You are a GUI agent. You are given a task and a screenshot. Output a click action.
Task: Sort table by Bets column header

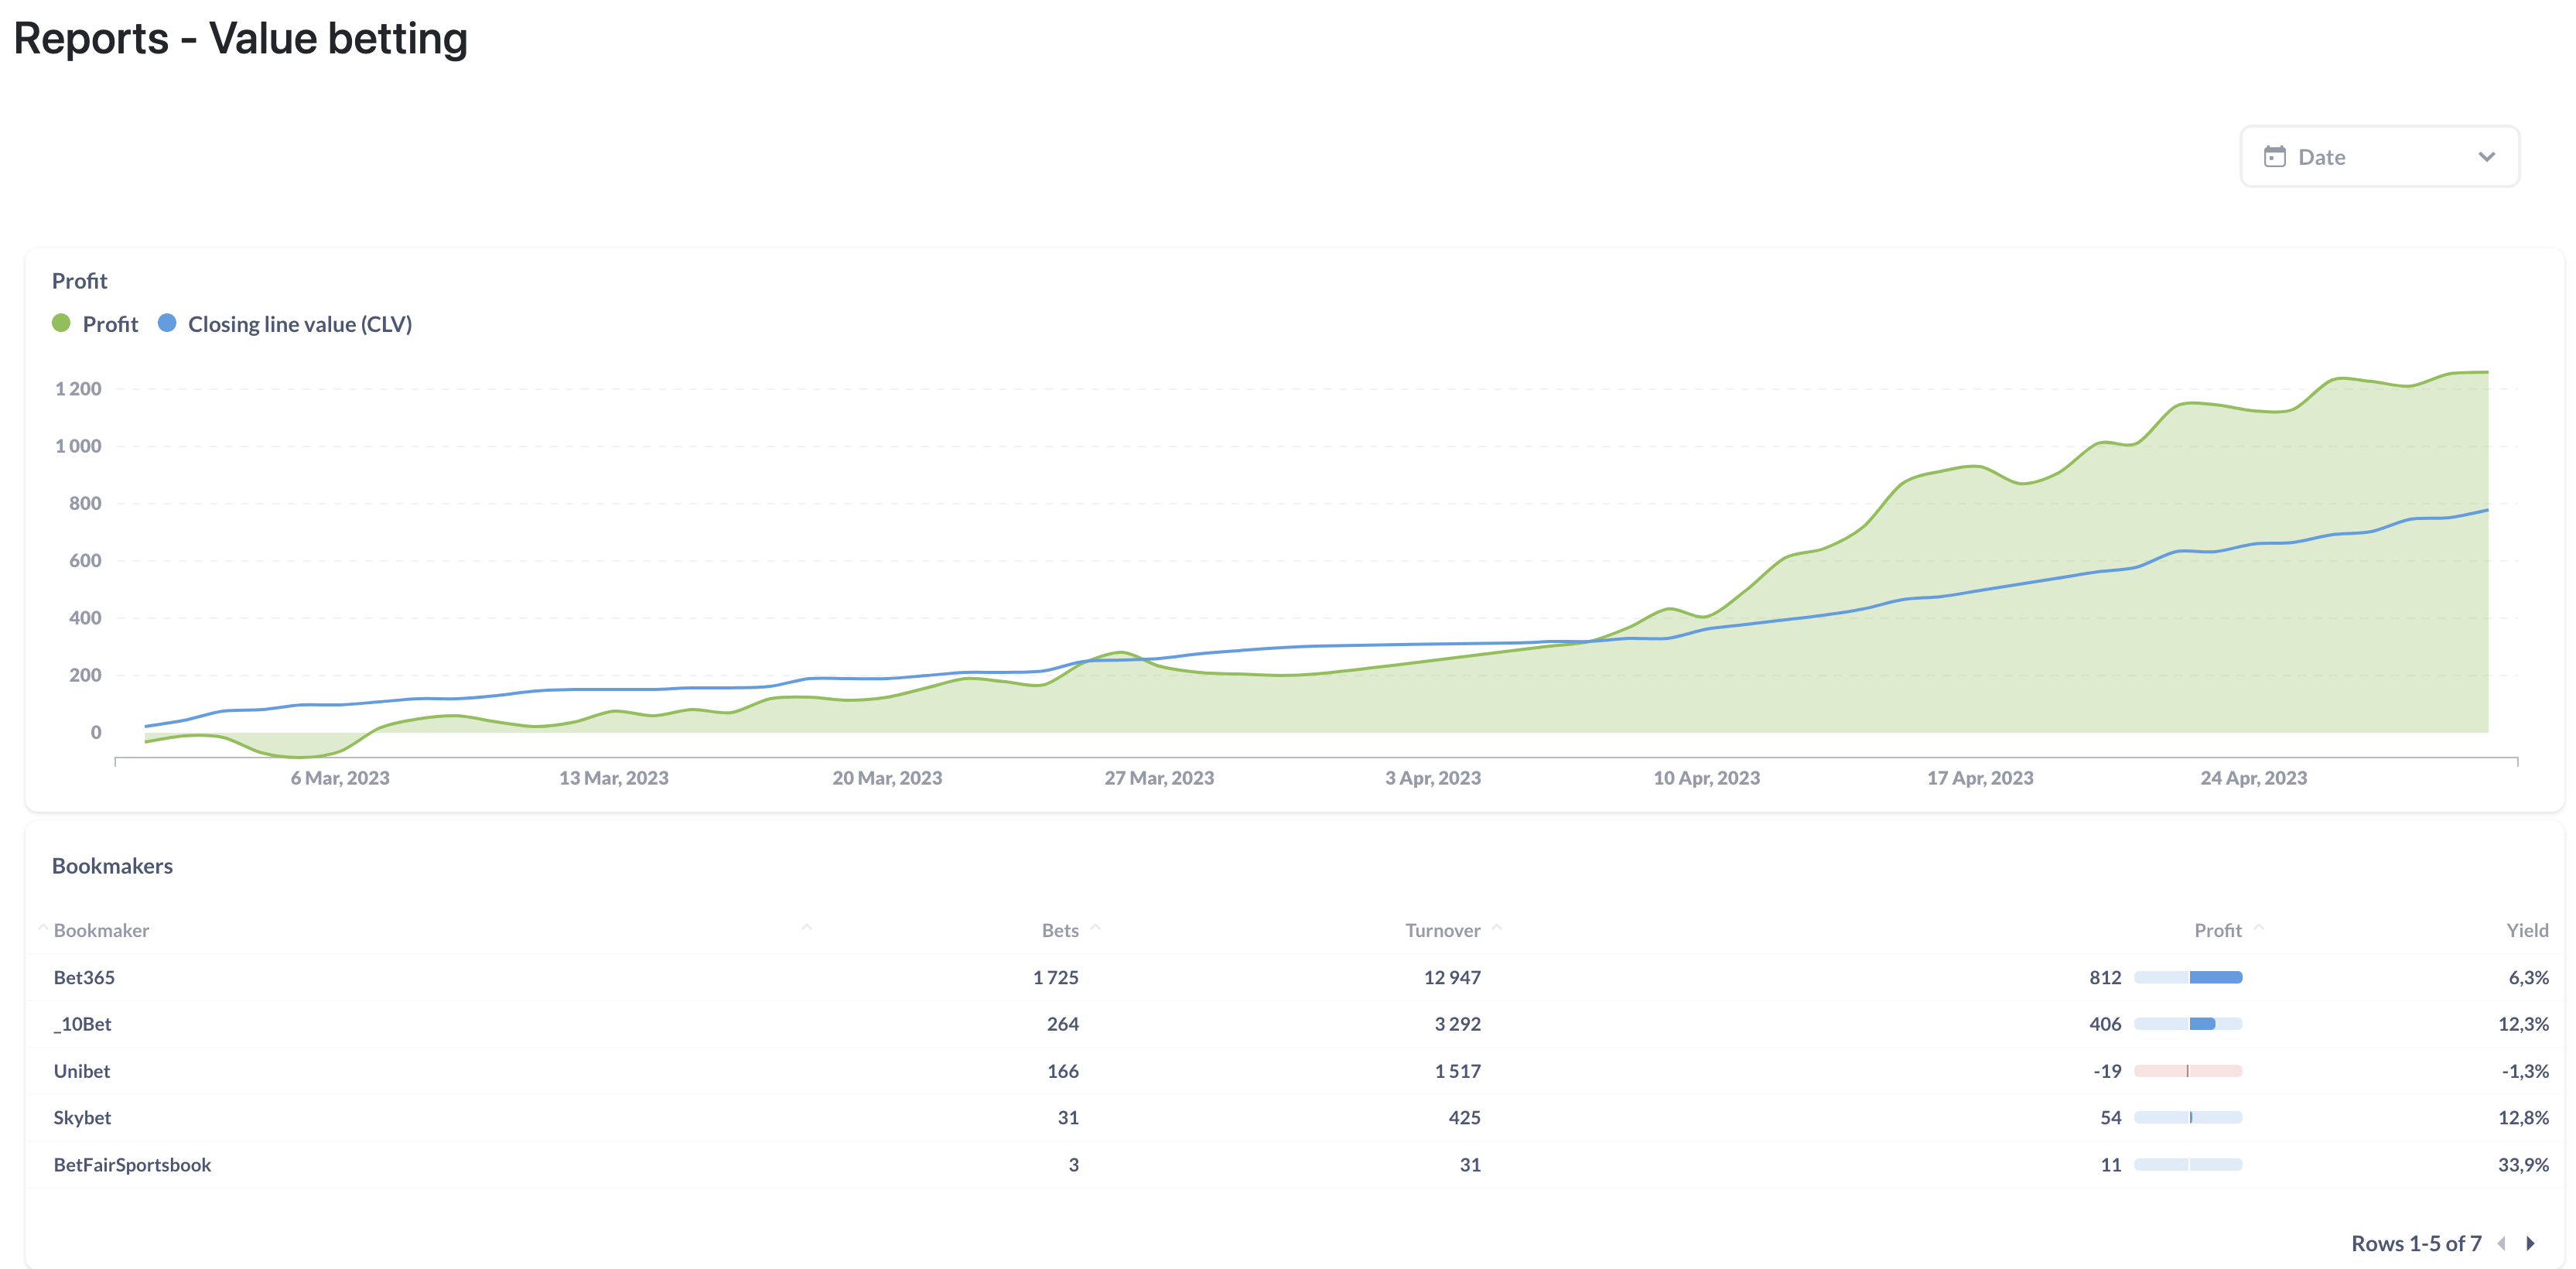(1060, 930)
